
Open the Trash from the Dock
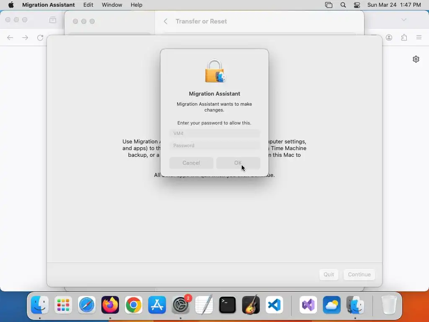coord(389,305)
